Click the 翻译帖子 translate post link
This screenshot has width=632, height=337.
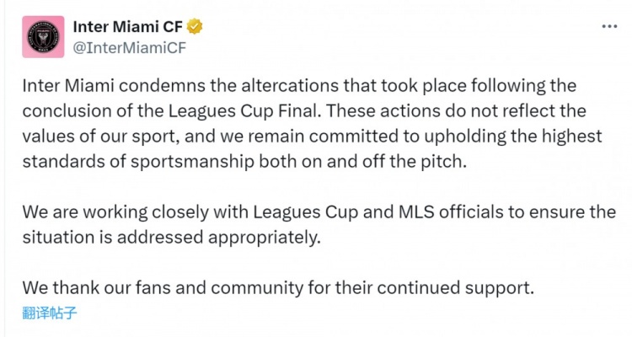51,312
